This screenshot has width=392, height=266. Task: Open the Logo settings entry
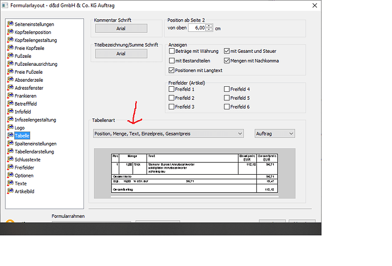(19, 128)
